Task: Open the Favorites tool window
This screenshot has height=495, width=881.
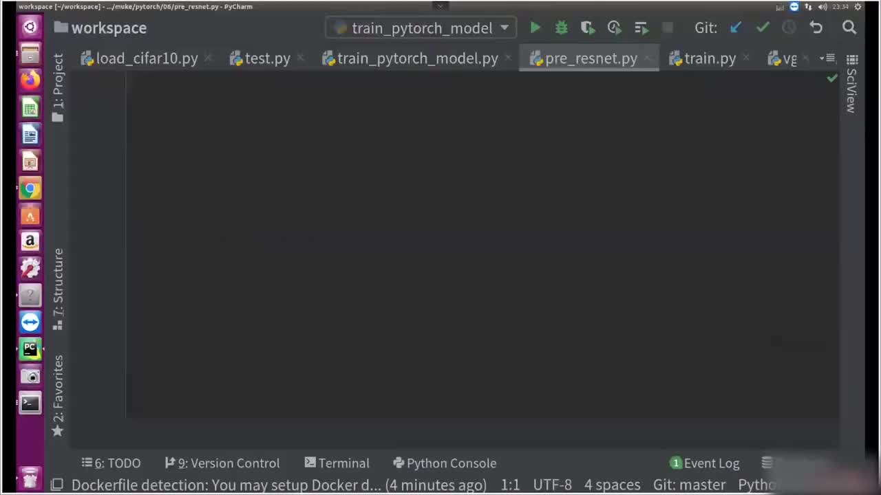Action: tap(58, 395)
